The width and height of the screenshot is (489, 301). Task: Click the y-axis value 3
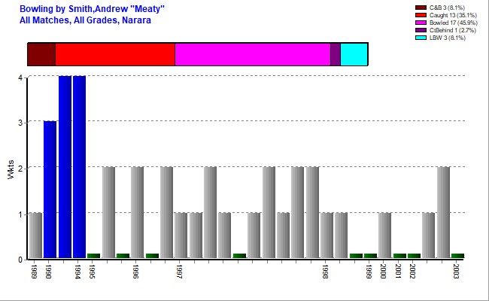[x=20, y=123]
